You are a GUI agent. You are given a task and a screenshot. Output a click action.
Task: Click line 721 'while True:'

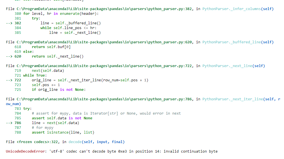click(x=35, y=75)
